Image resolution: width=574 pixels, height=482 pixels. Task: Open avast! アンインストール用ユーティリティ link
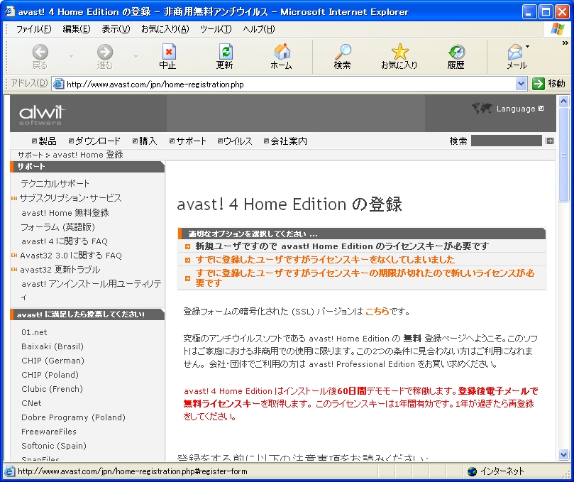pos(91,290)
